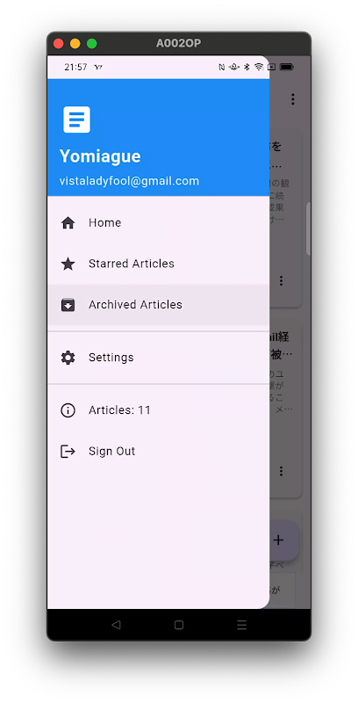Tap the Android back triangle button
The height and width of the screenshot is (703, 358).
[116, 625]
